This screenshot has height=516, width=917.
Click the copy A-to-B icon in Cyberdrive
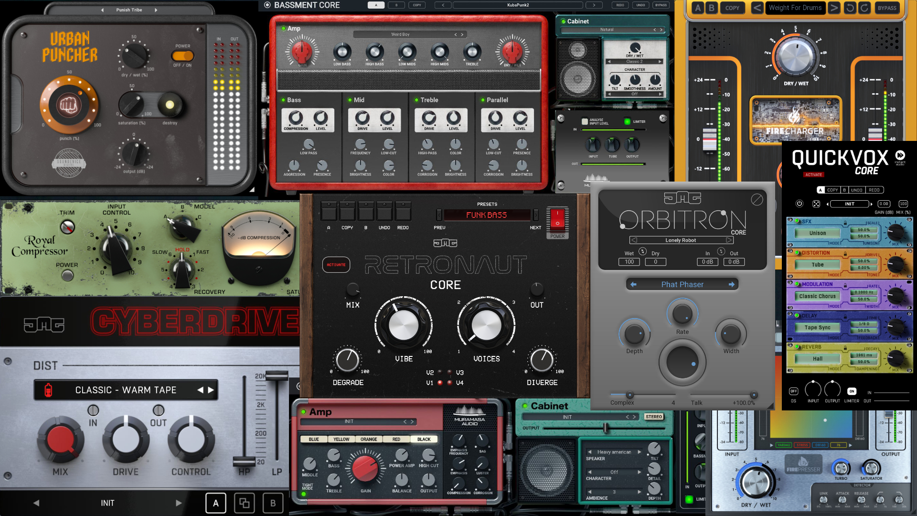click(244, 503)
